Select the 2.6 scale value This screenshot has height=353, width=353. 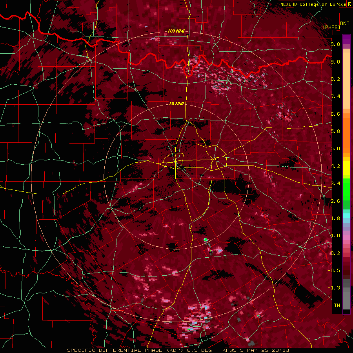(x=335, y=201)
